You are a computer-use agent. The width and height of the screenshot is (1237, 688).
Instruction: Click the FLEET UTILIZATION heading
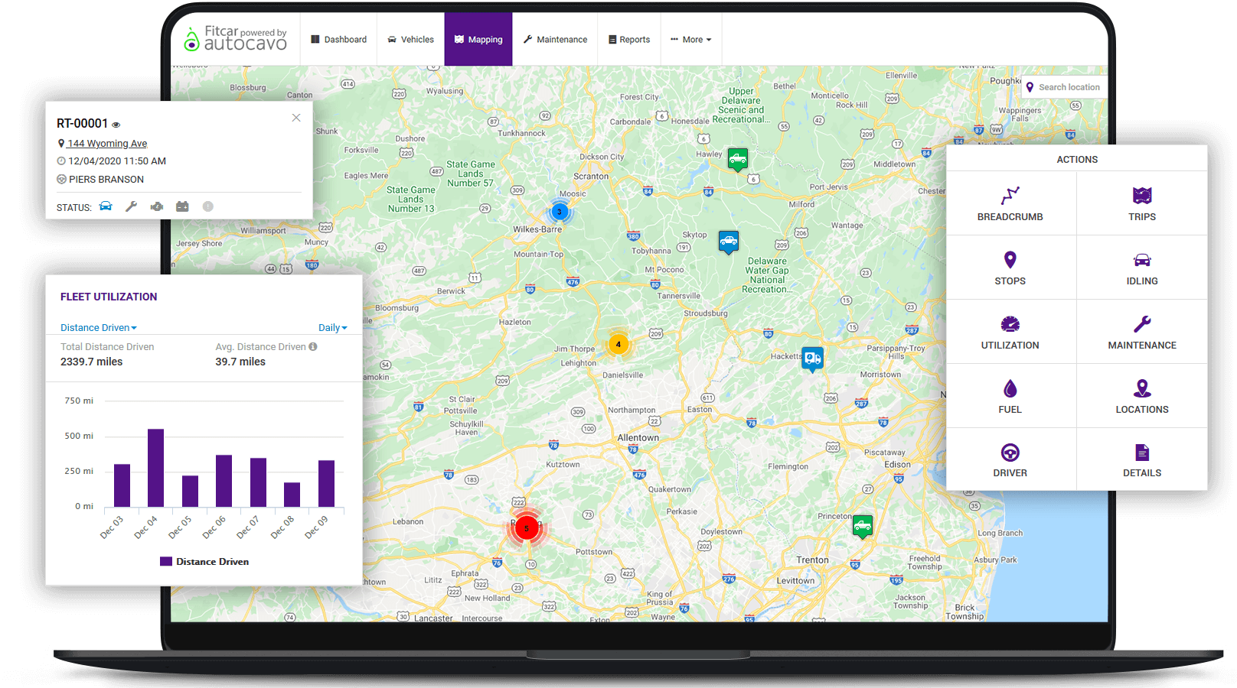[x=109, y=297]
